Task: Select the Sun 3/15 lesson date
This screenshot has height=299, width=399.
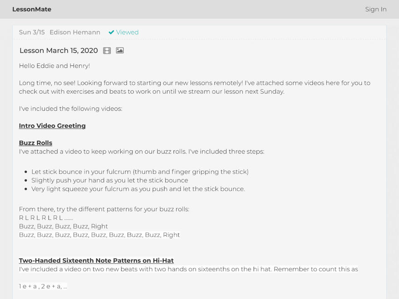Action: point(32,32)
